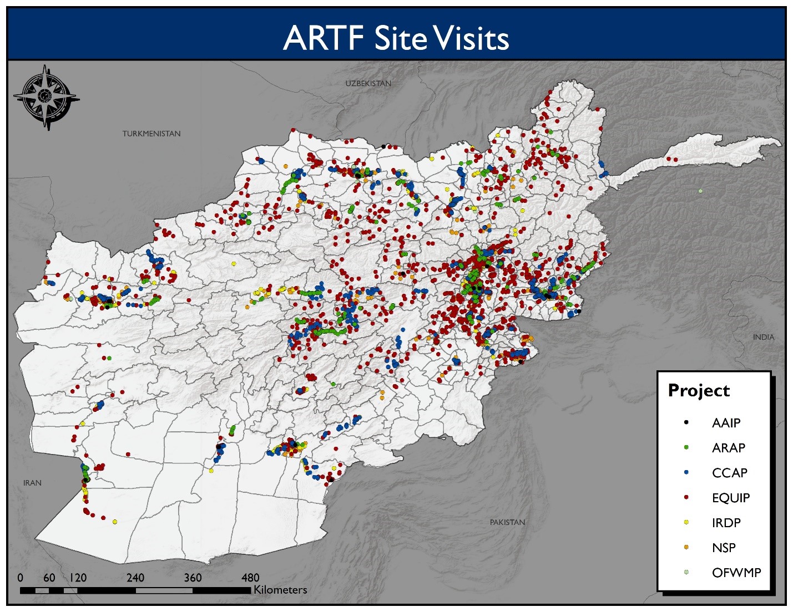The width and height of the screenshot is (793, 612).
Task: Click the "OFWMP" legend label
Action: tap(736, 573)
